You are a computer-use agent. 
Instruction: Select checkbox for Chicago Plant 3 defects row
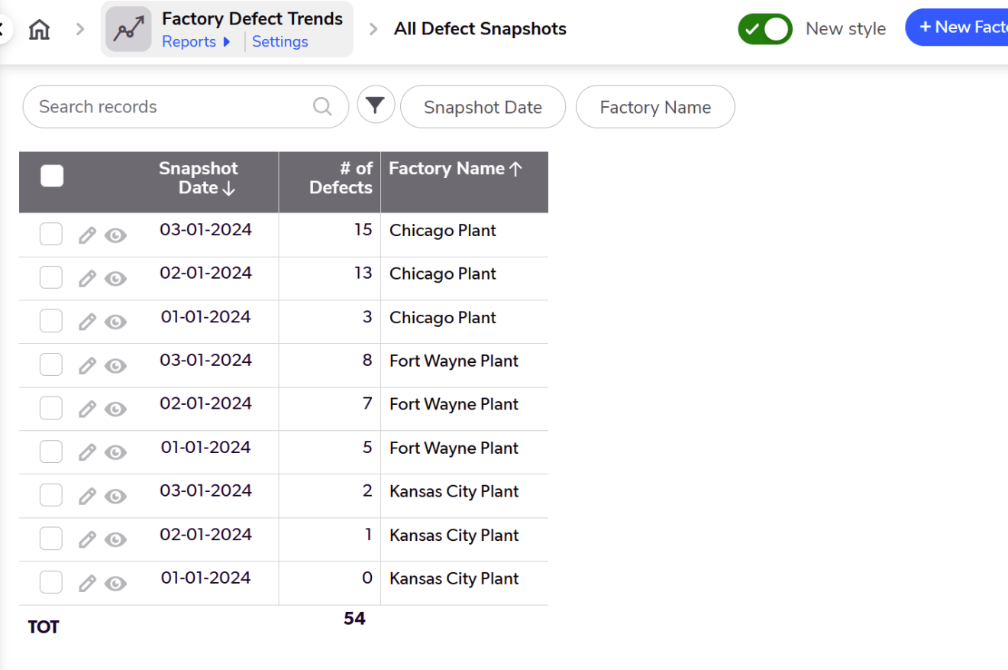(x=51, y=322)
